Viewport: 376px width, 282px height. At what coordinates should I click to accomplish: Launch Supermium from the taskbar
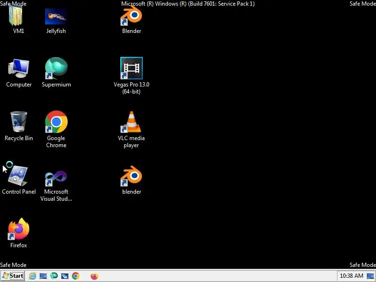54,276
